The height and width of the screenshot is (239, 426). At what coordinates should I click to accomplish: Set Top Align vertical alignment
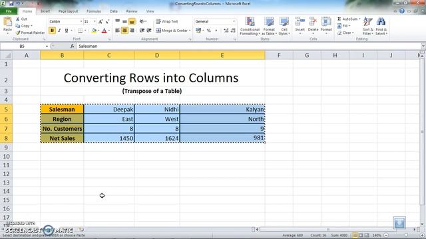(118, 21)
